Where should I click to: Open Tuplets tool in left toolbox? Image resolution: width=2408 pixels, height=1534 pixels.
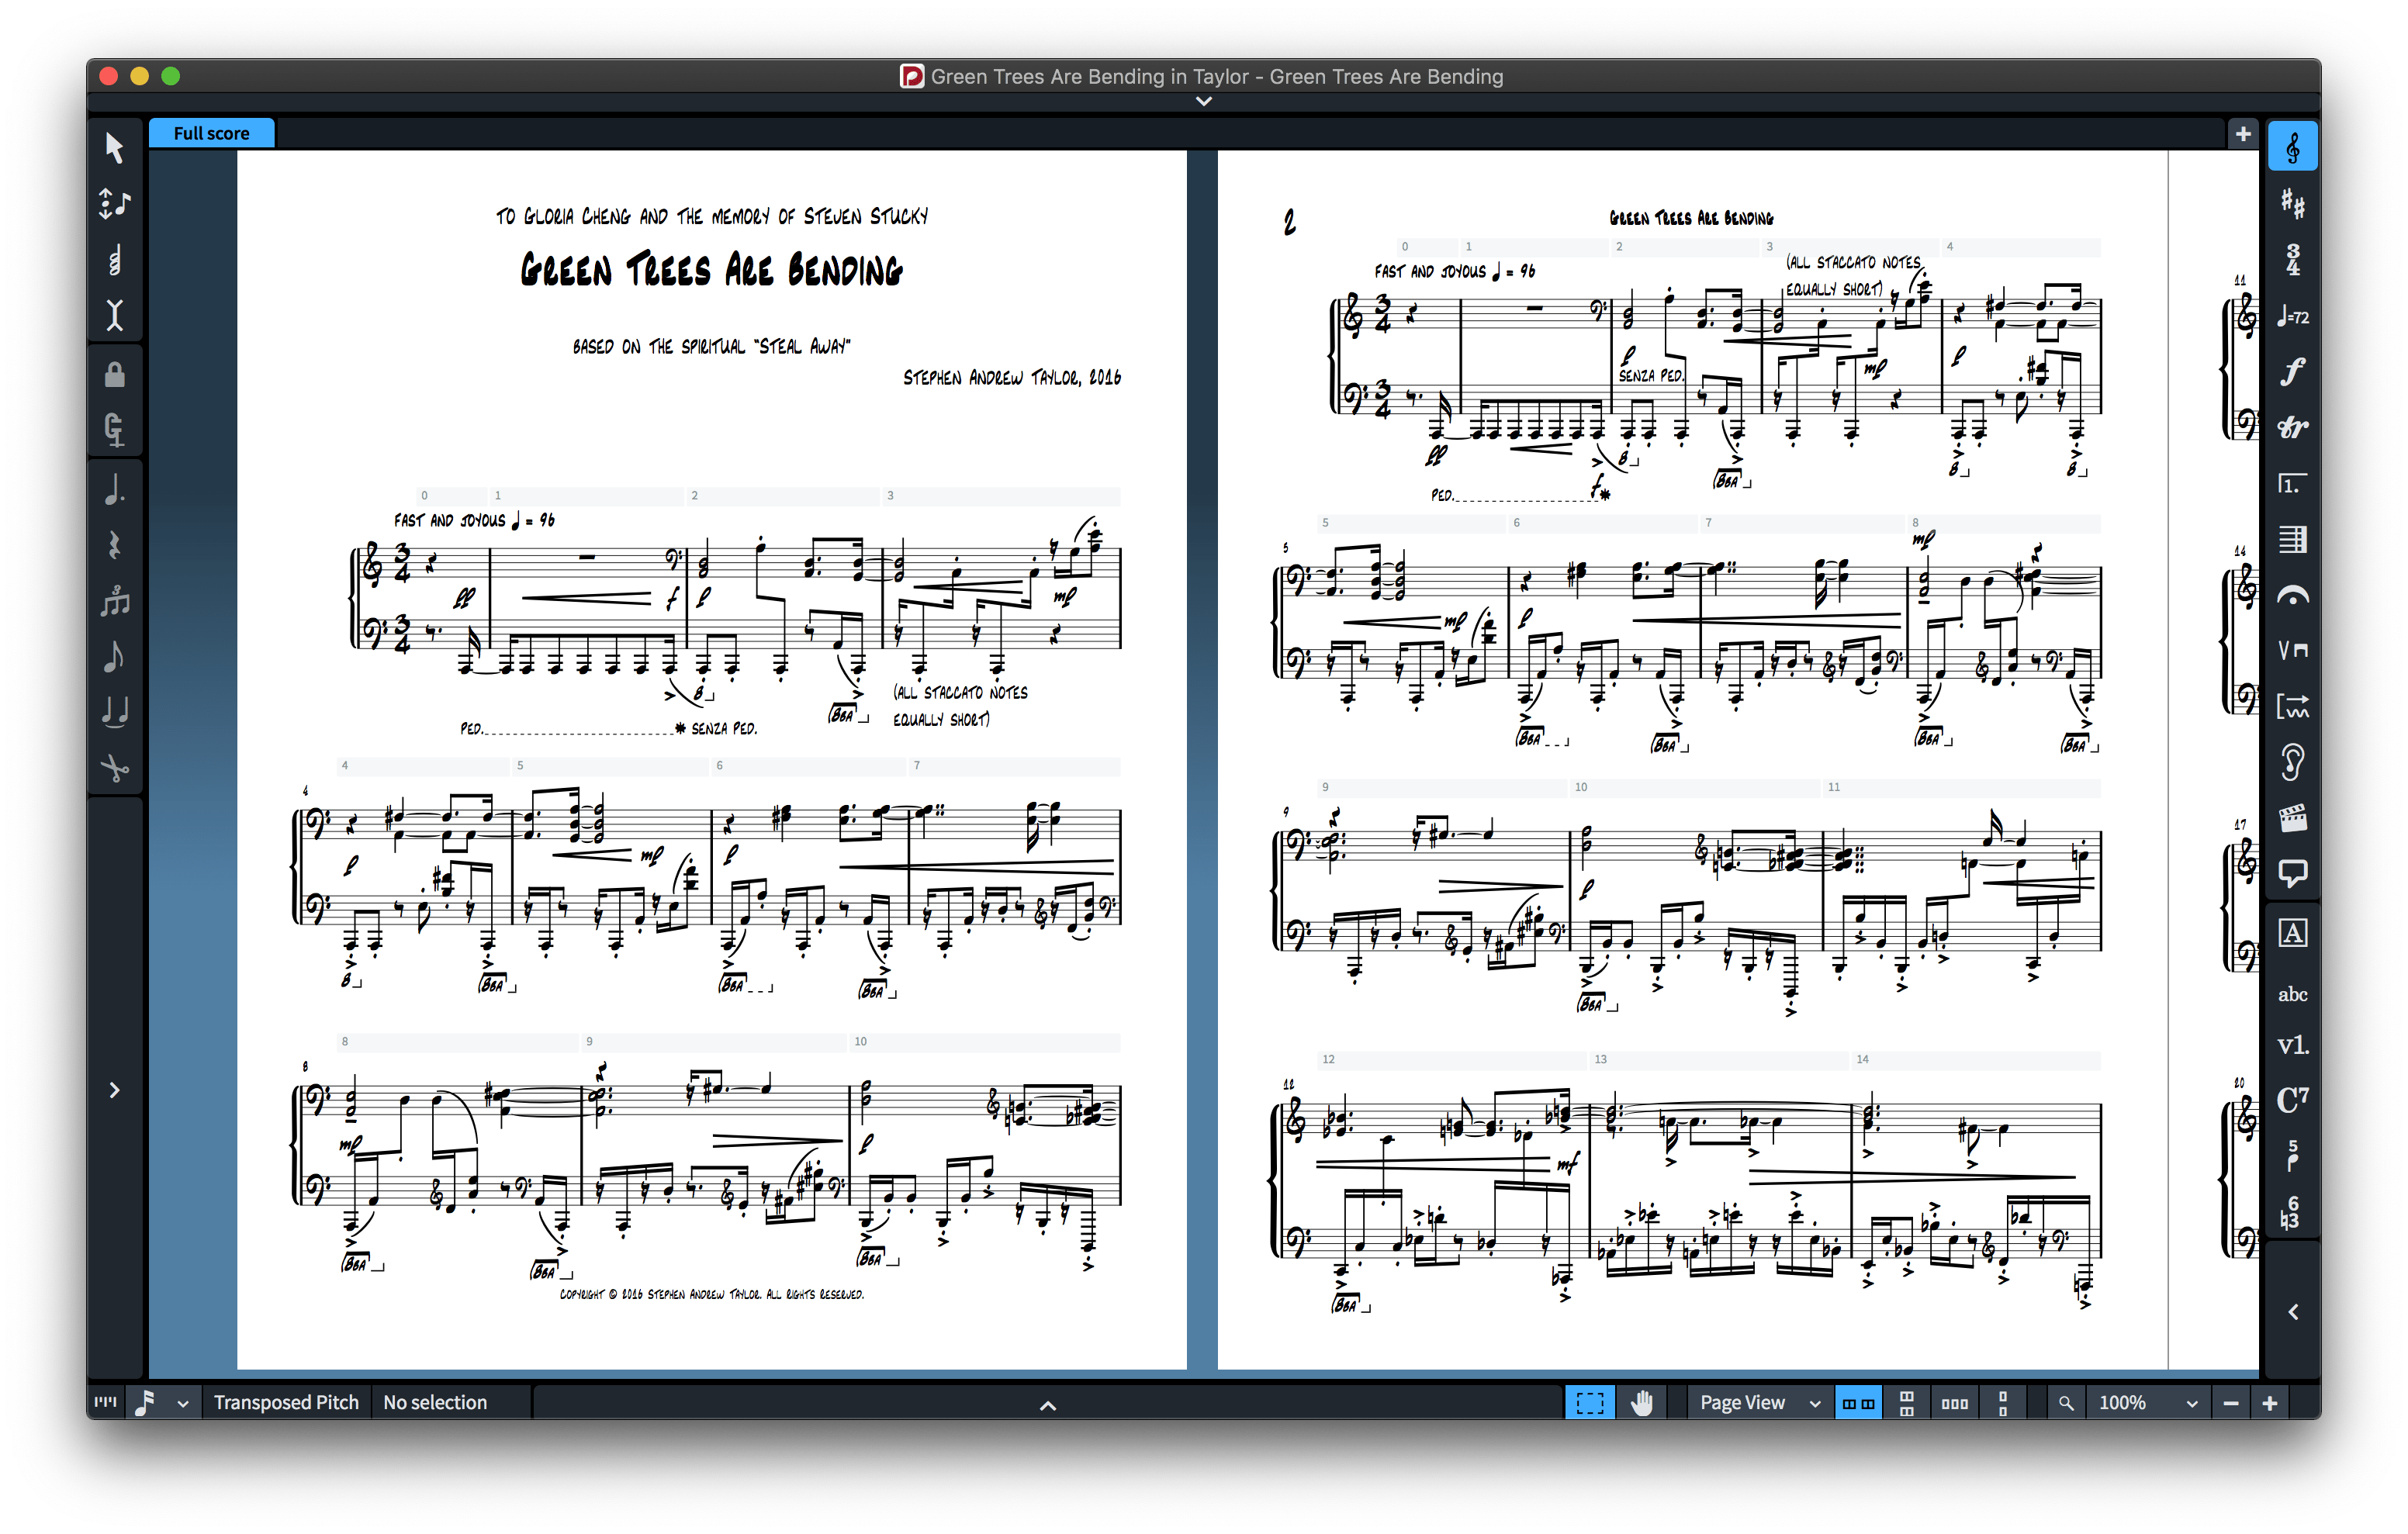[x=114, y=601]
